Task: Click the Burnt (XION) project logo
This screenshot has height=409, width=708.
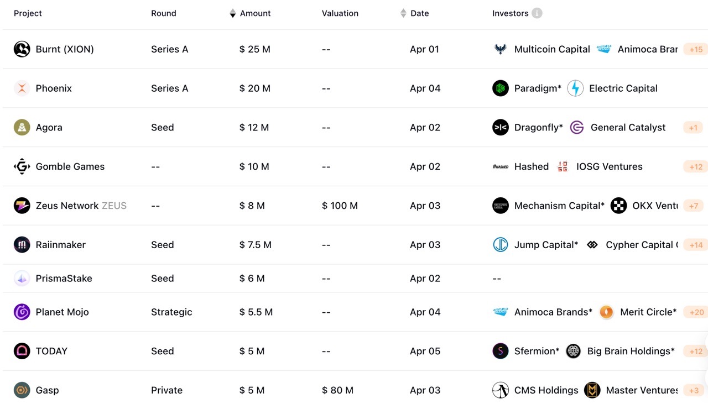Action: 22,49
